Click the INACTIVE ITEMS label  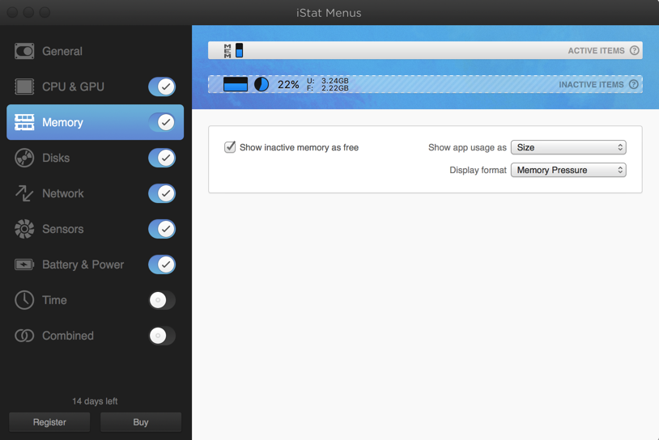[591, 84]
